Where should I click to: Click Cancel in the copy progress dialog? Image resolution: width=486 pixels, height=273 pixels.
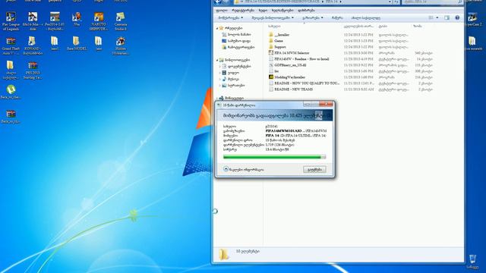coord(314,169)
